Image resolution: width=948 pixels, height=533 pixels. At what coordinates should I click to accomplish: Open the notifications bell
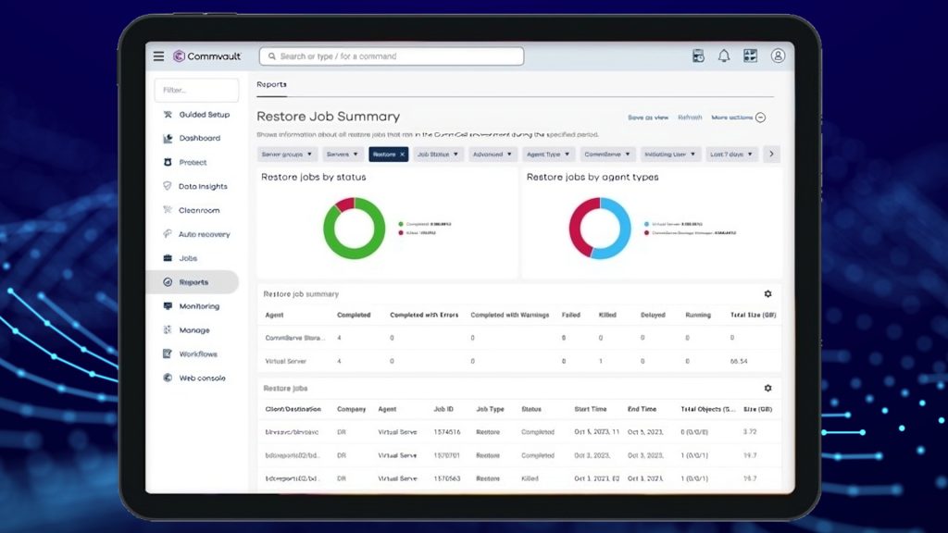tap(724, 56)
